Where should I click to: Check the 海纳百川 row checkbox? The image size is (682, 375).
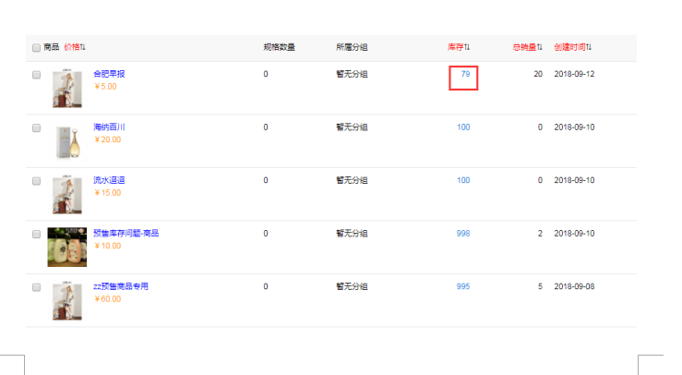[x=36, y=127]
